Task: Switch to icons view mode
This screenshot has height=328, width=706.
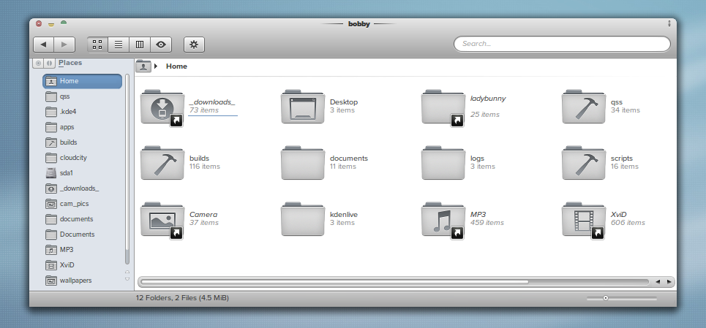Action: 97,45
